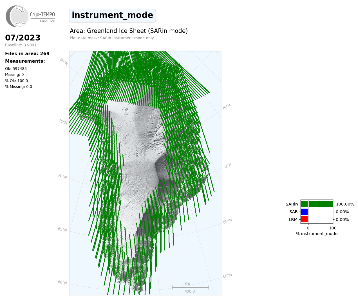The height and width of the screenshot is (298, 358).
Task: Click the Cryo-TEMPO Land Ice text
Action: [43, 17]
